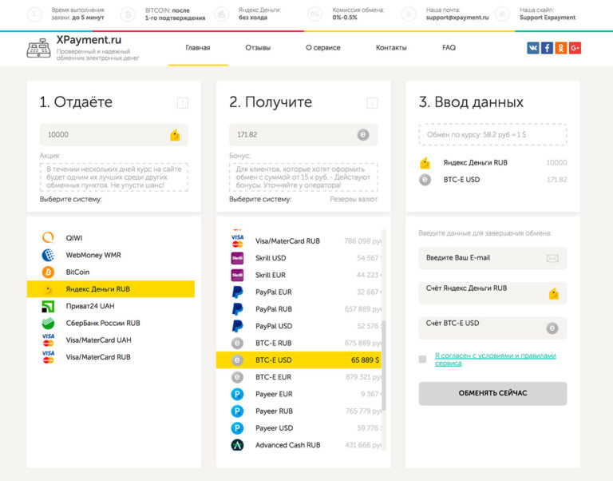Tick the terms agreement checkbox
This screenshot has height=481, width=613.
[422, 360]
